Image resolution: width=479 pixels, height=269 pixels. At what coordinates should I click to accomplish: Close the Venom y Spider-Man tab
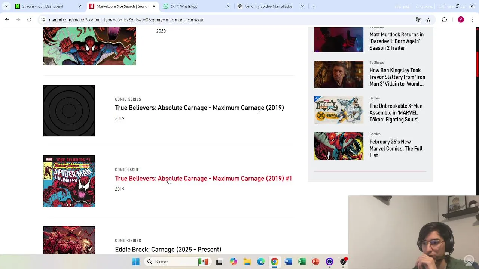(x=302, y=6)
